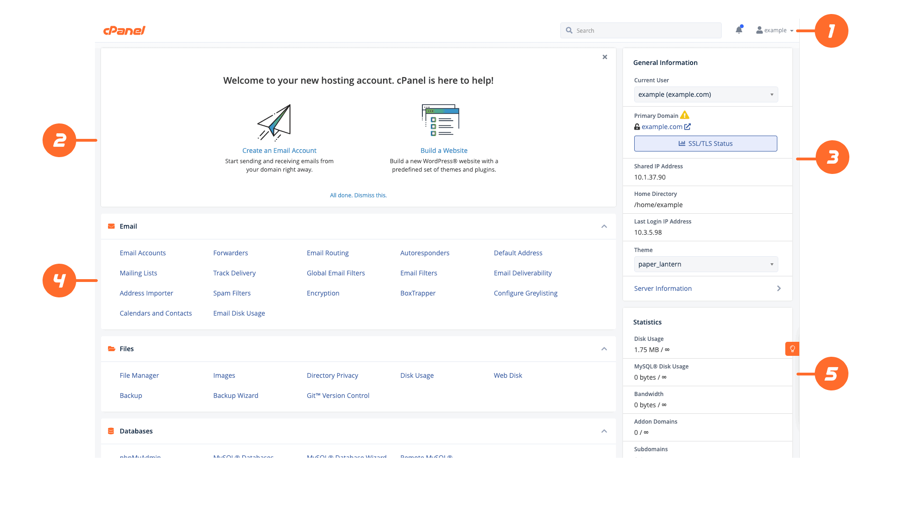The width and height of the screenshot is (898, 505).
Task: Collapse the Files section
Action: click(x=604, y=349)
